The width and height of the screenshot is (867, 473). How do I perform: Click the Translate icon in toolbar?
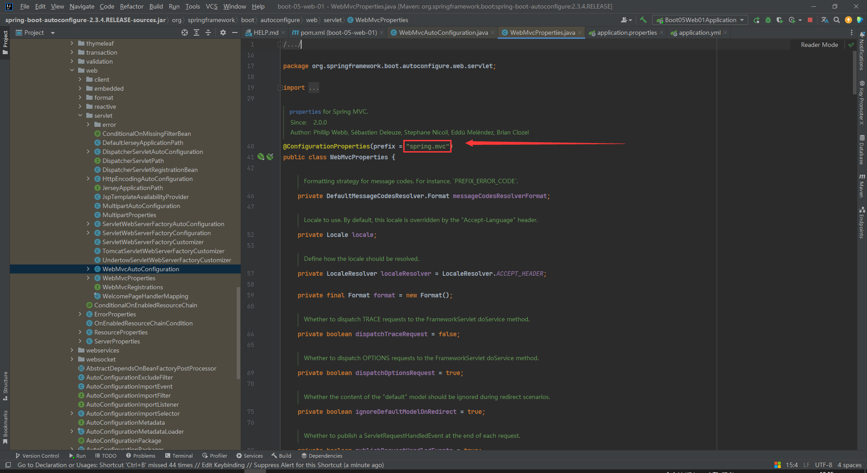825,20
